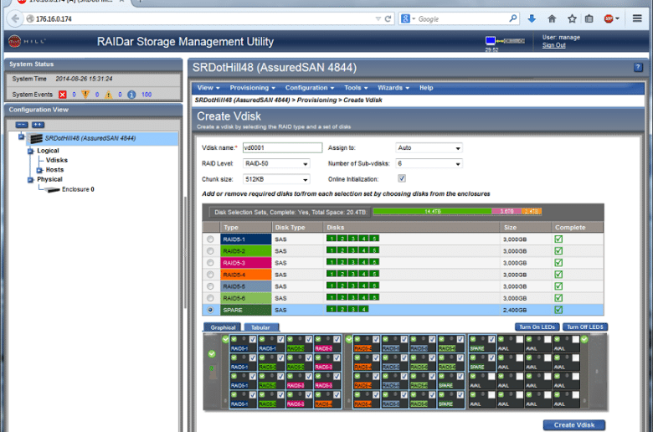
Task: Click the green 14.4TB capacity bar segment
Action: coord(432,212)
